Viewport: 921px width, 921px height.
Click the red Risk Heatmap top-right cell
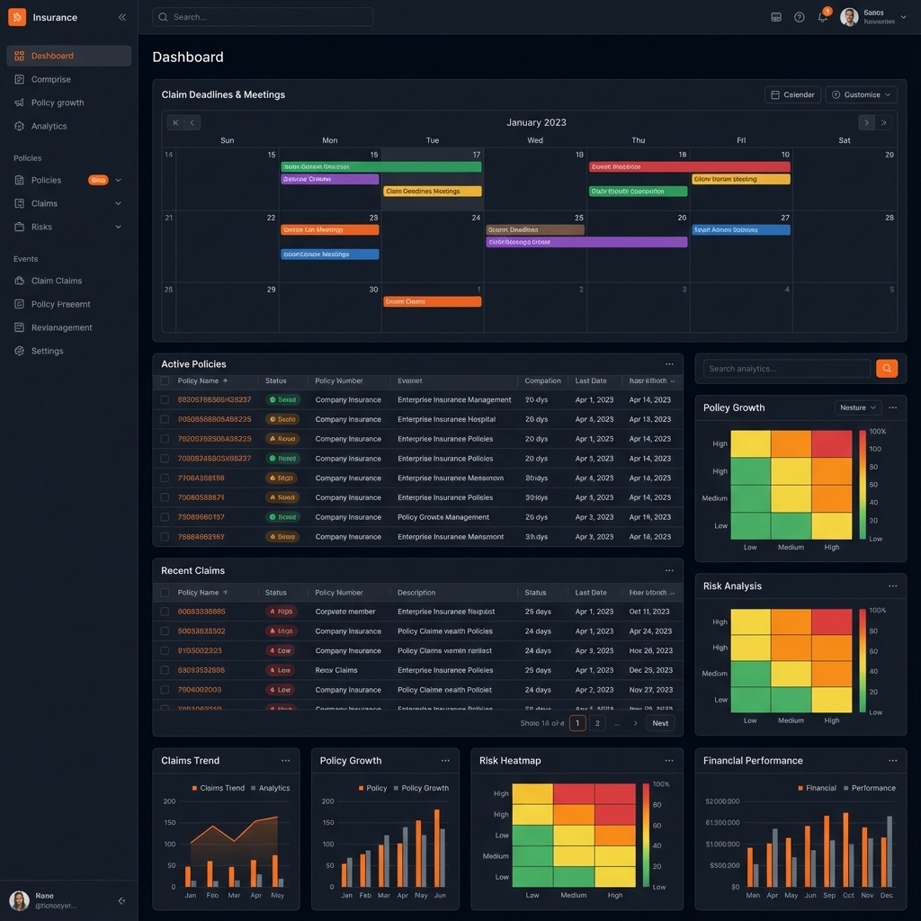click(615, 793)
